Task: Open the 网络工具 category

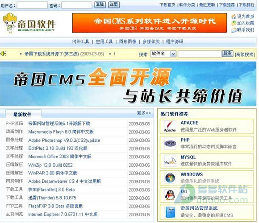Action: pos(81,41)
